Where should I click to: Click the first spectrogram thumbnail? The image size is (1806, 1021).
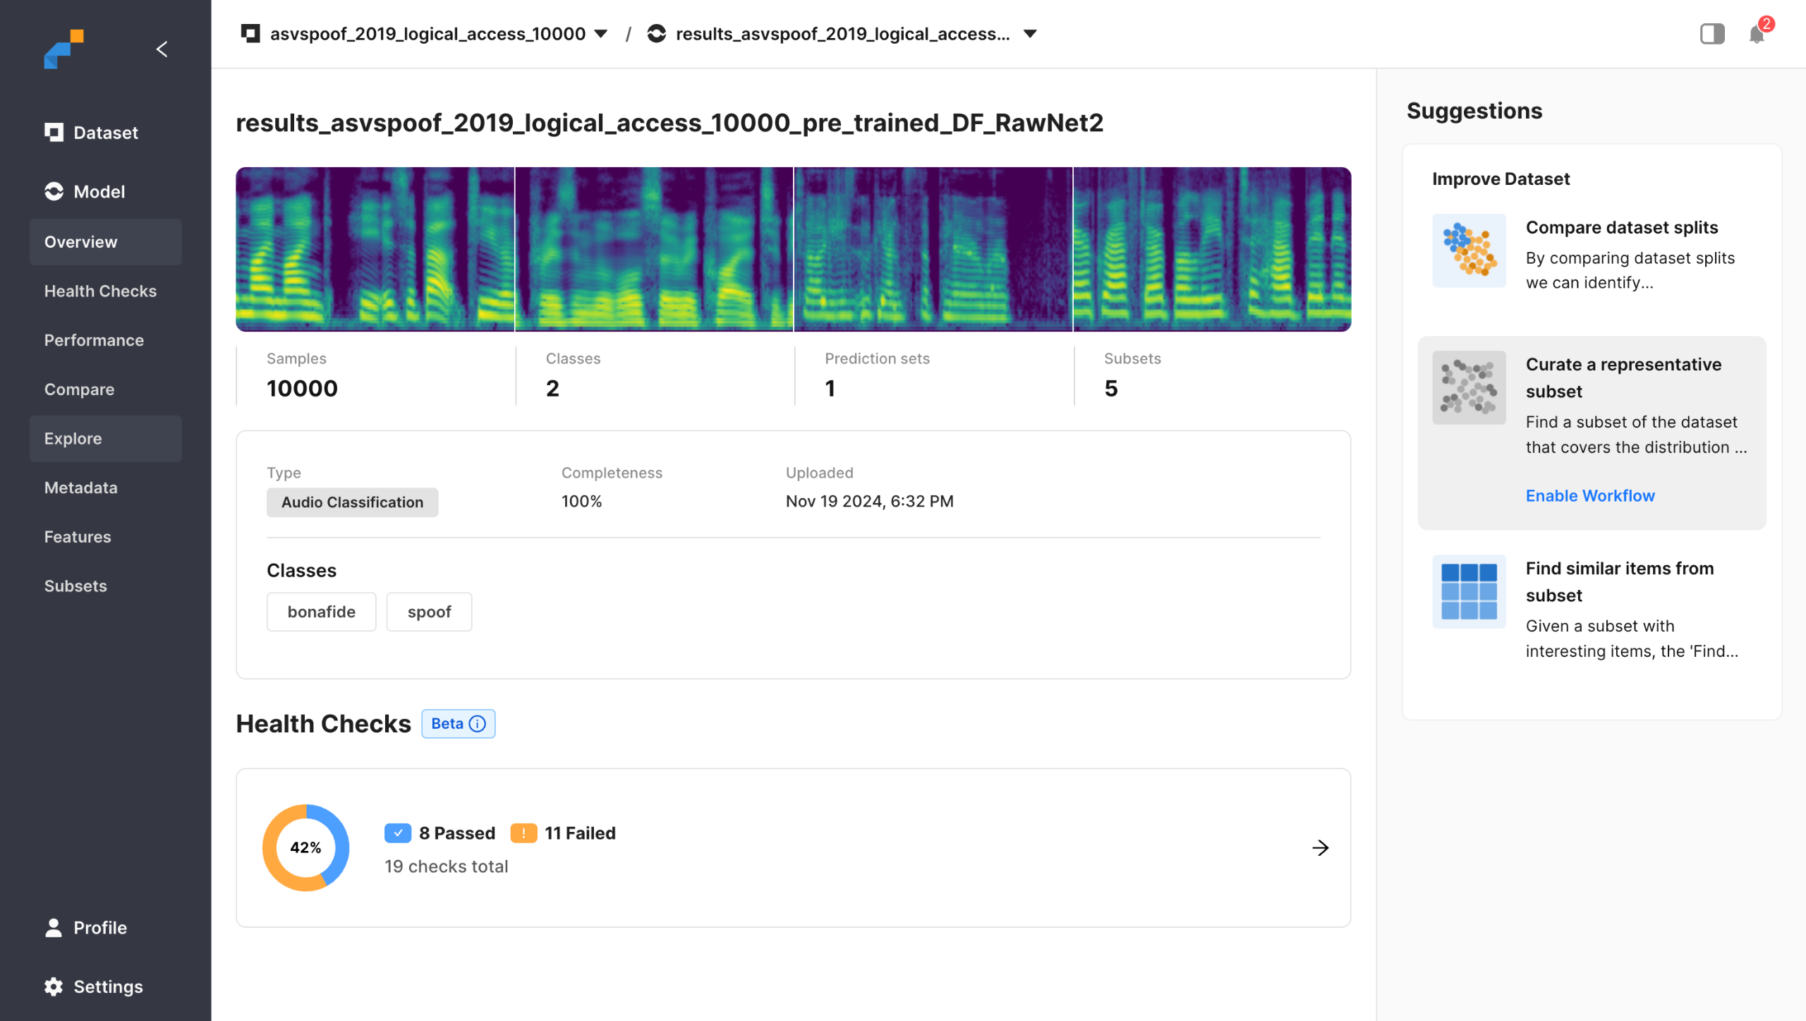coord(375,249)
